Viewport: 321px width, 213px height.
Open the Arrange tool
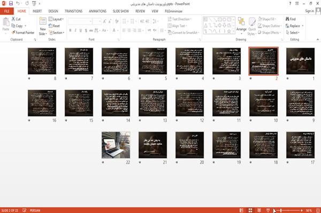pyautogui.click(x=241, y=25)
